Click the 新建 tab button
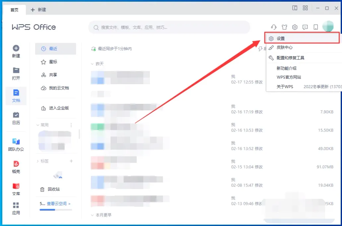 [38, 10]
